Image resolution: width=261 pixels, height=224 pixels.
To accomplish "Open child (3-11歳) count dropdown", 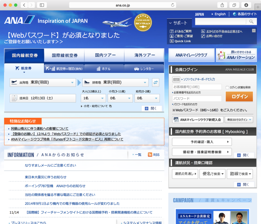I will (x=120, y=98).
